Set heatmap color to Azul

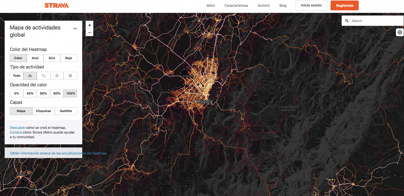pyautogui.click(x=35, y=58)
